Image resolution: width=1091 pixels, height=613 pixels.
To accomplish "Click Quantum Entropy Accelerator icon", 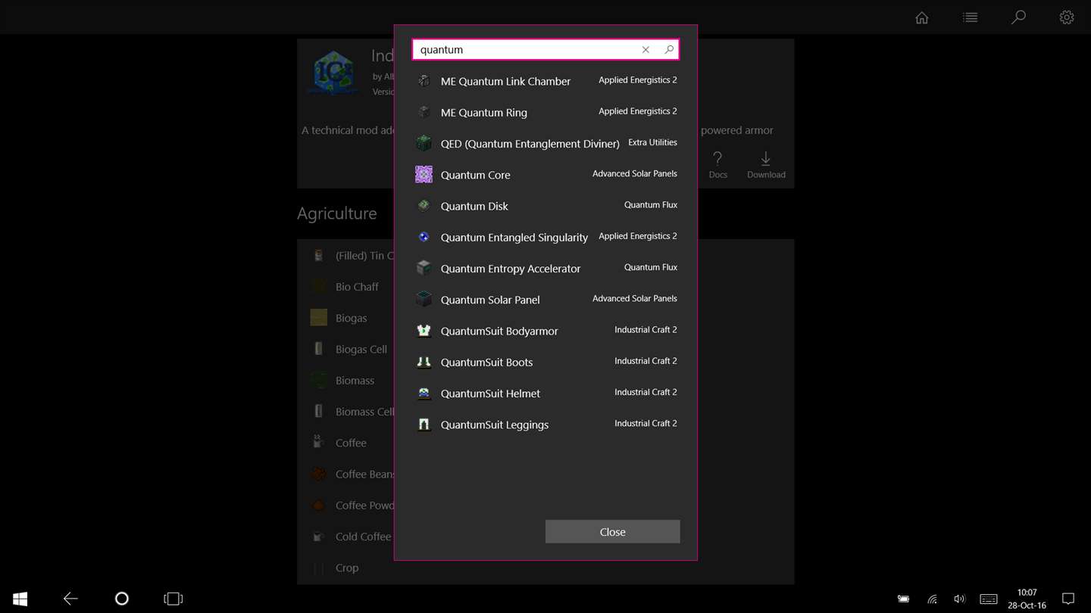I will pos(424,268).
